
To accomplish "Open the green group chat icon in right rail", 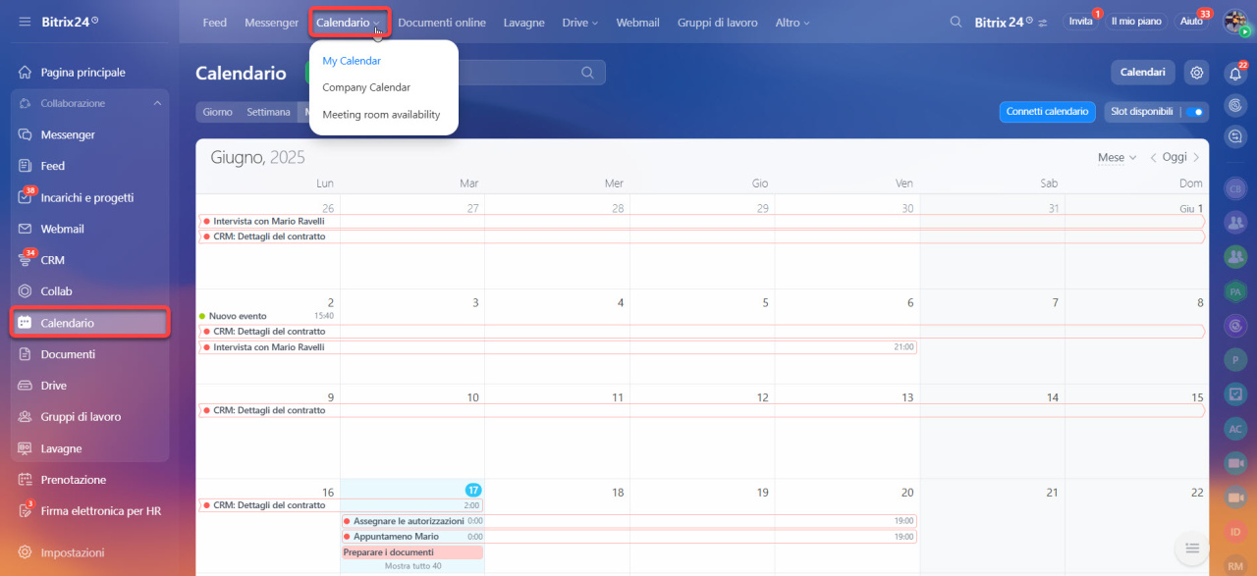I will point(1236,256).
